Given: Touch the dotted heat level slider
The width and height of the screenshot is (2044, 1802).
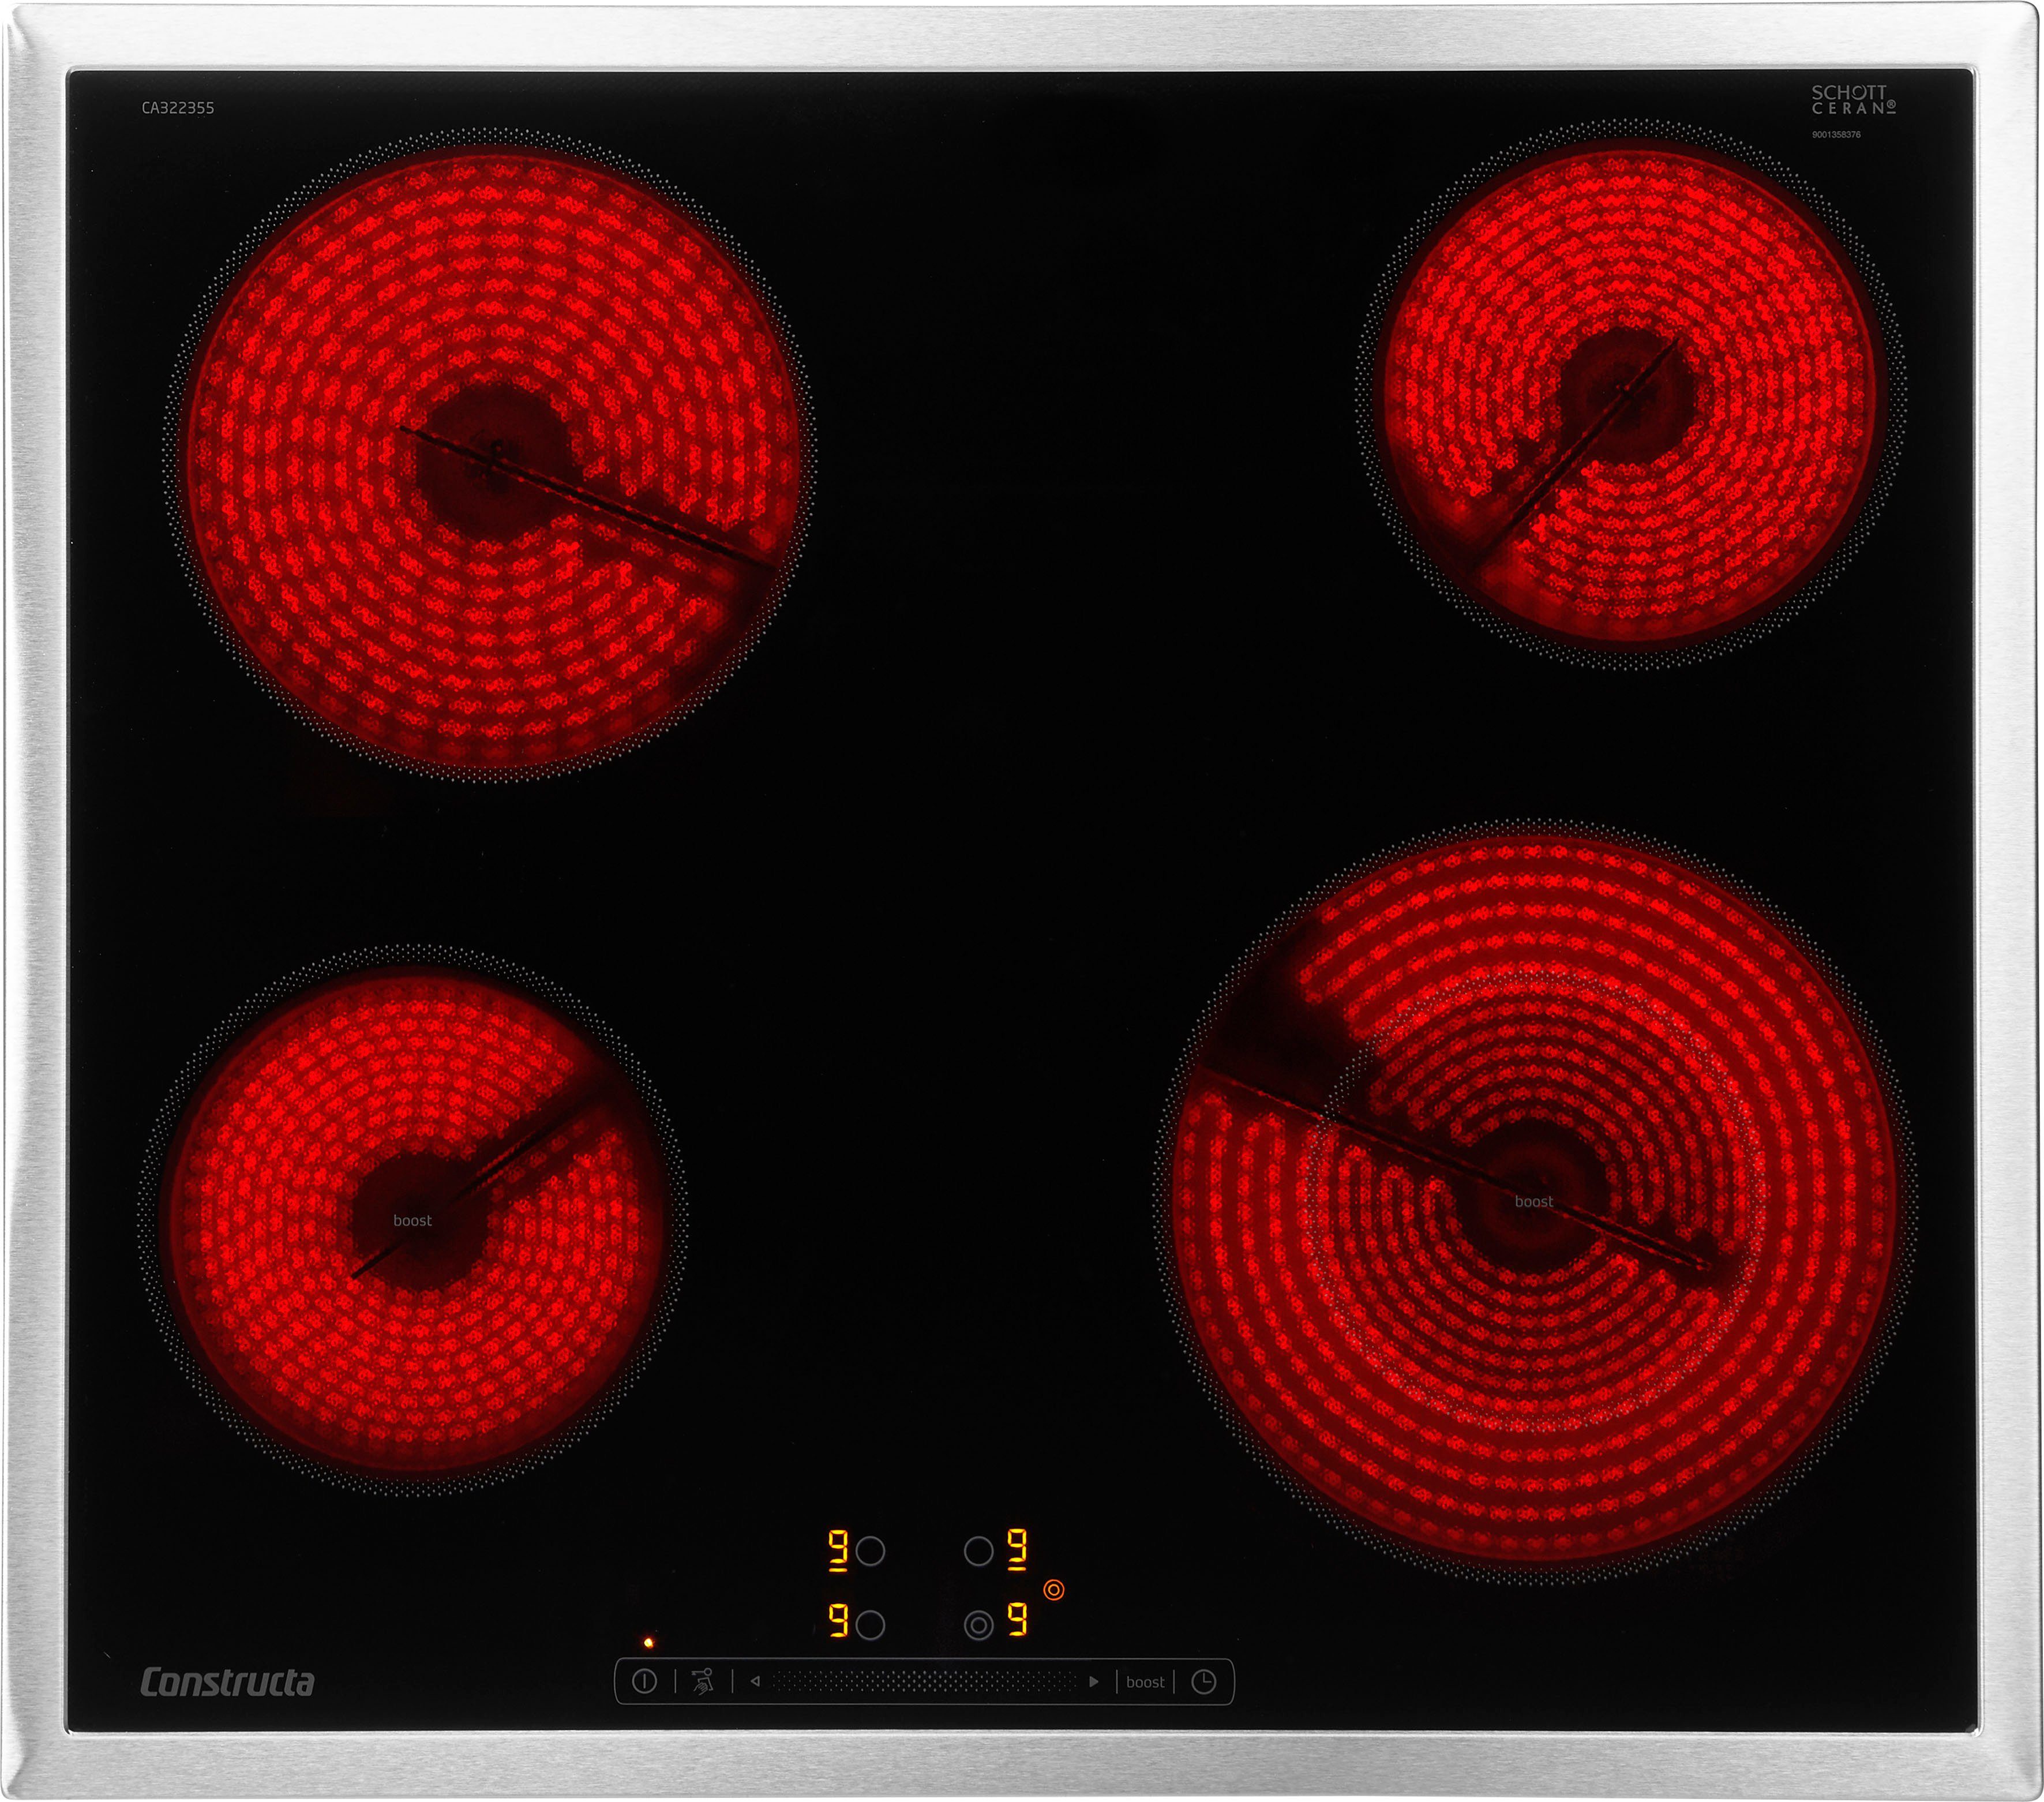Looking at the screenshot, I should pos(924,1682).
